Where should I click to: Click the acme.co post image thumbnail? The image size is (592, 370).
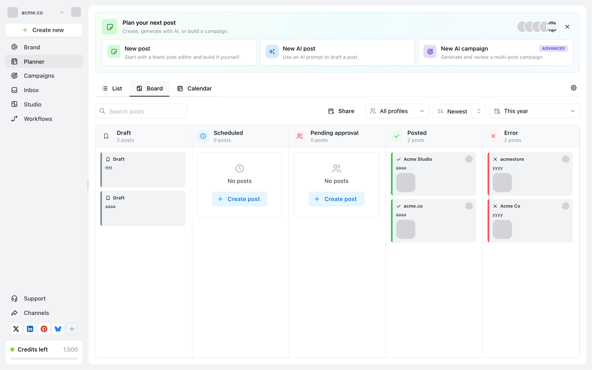[406, 229]
